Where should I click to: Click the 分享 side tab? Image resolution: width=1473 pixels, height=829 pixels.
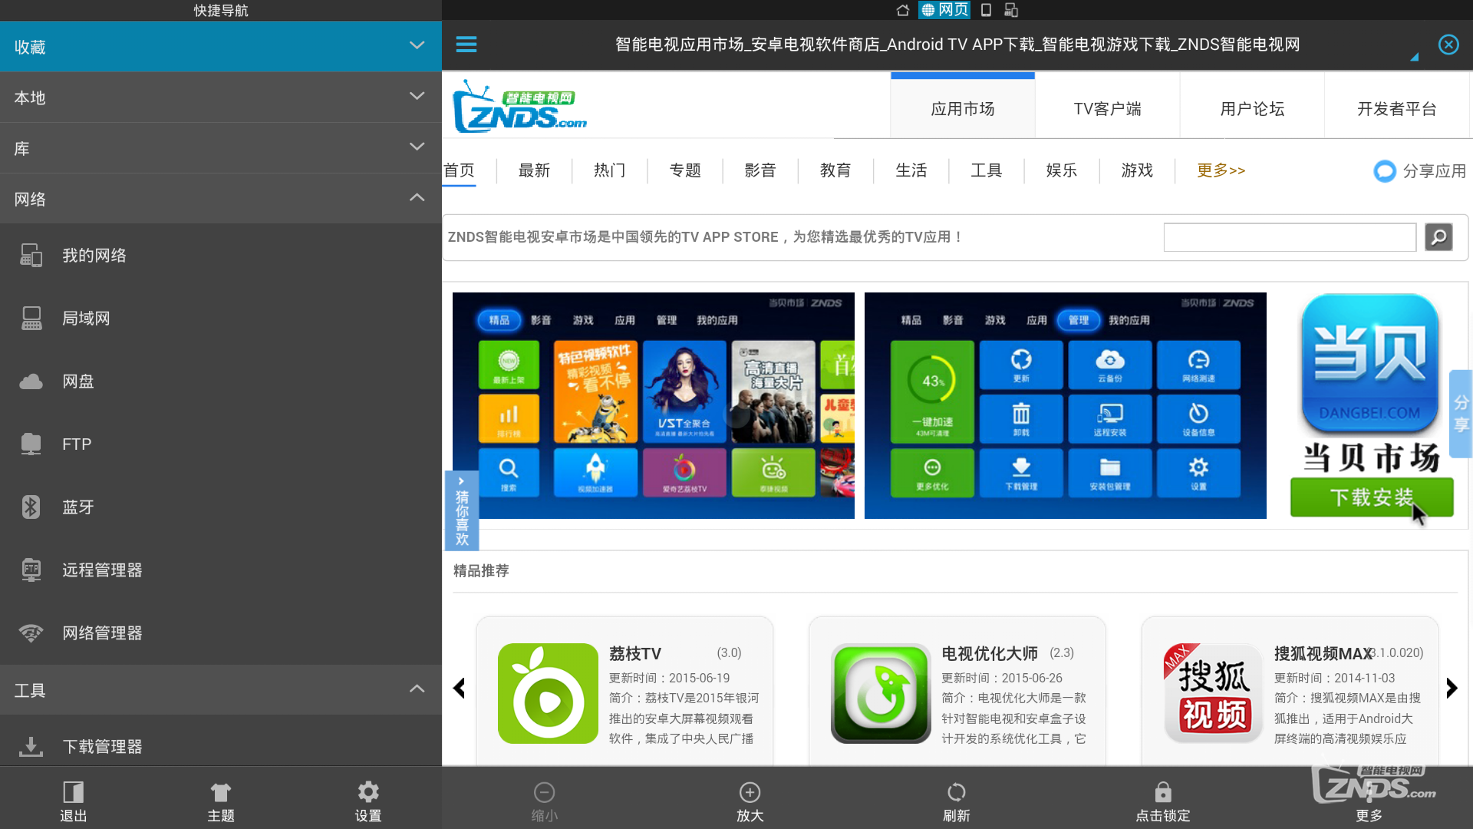coord(1461,414)
